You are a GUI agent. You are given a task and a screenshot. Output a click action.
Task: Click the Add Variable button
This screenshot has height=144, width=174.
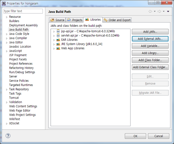150,46
